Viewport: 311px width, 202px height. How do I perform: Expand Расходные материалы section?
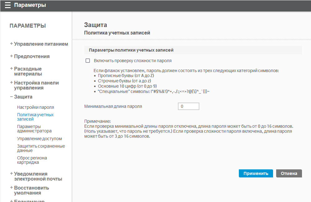[28, 71]
